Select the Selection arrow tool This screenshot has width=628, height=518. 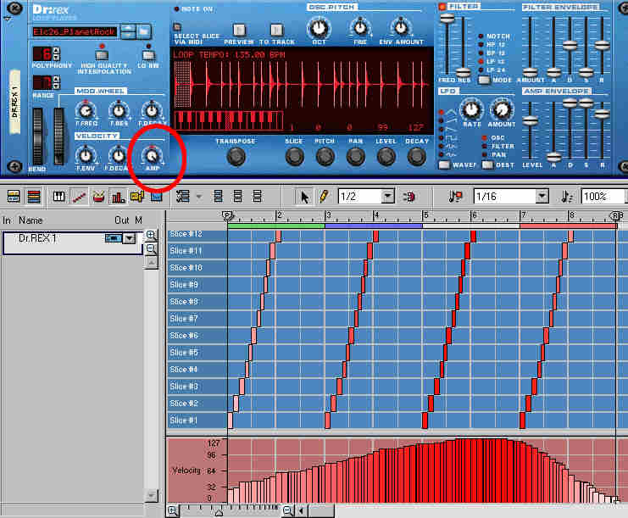304,197
